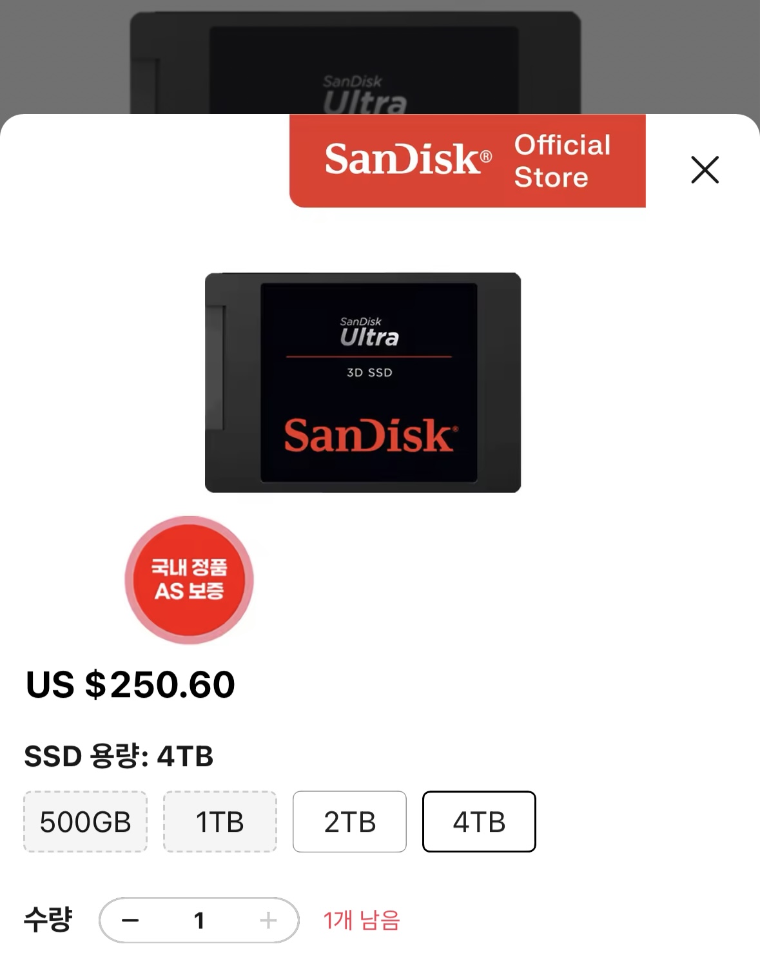Tap the SSD 용량: 4TB label

pos(119,756)
